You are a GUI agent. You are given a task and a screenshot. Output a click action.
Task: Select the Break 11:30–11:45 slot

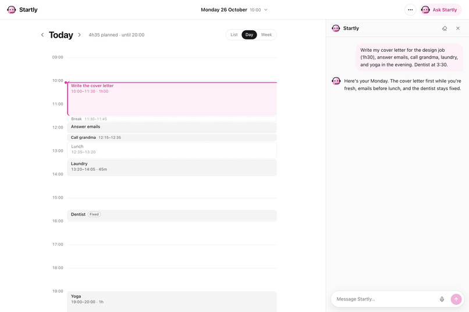click(172, 119)
